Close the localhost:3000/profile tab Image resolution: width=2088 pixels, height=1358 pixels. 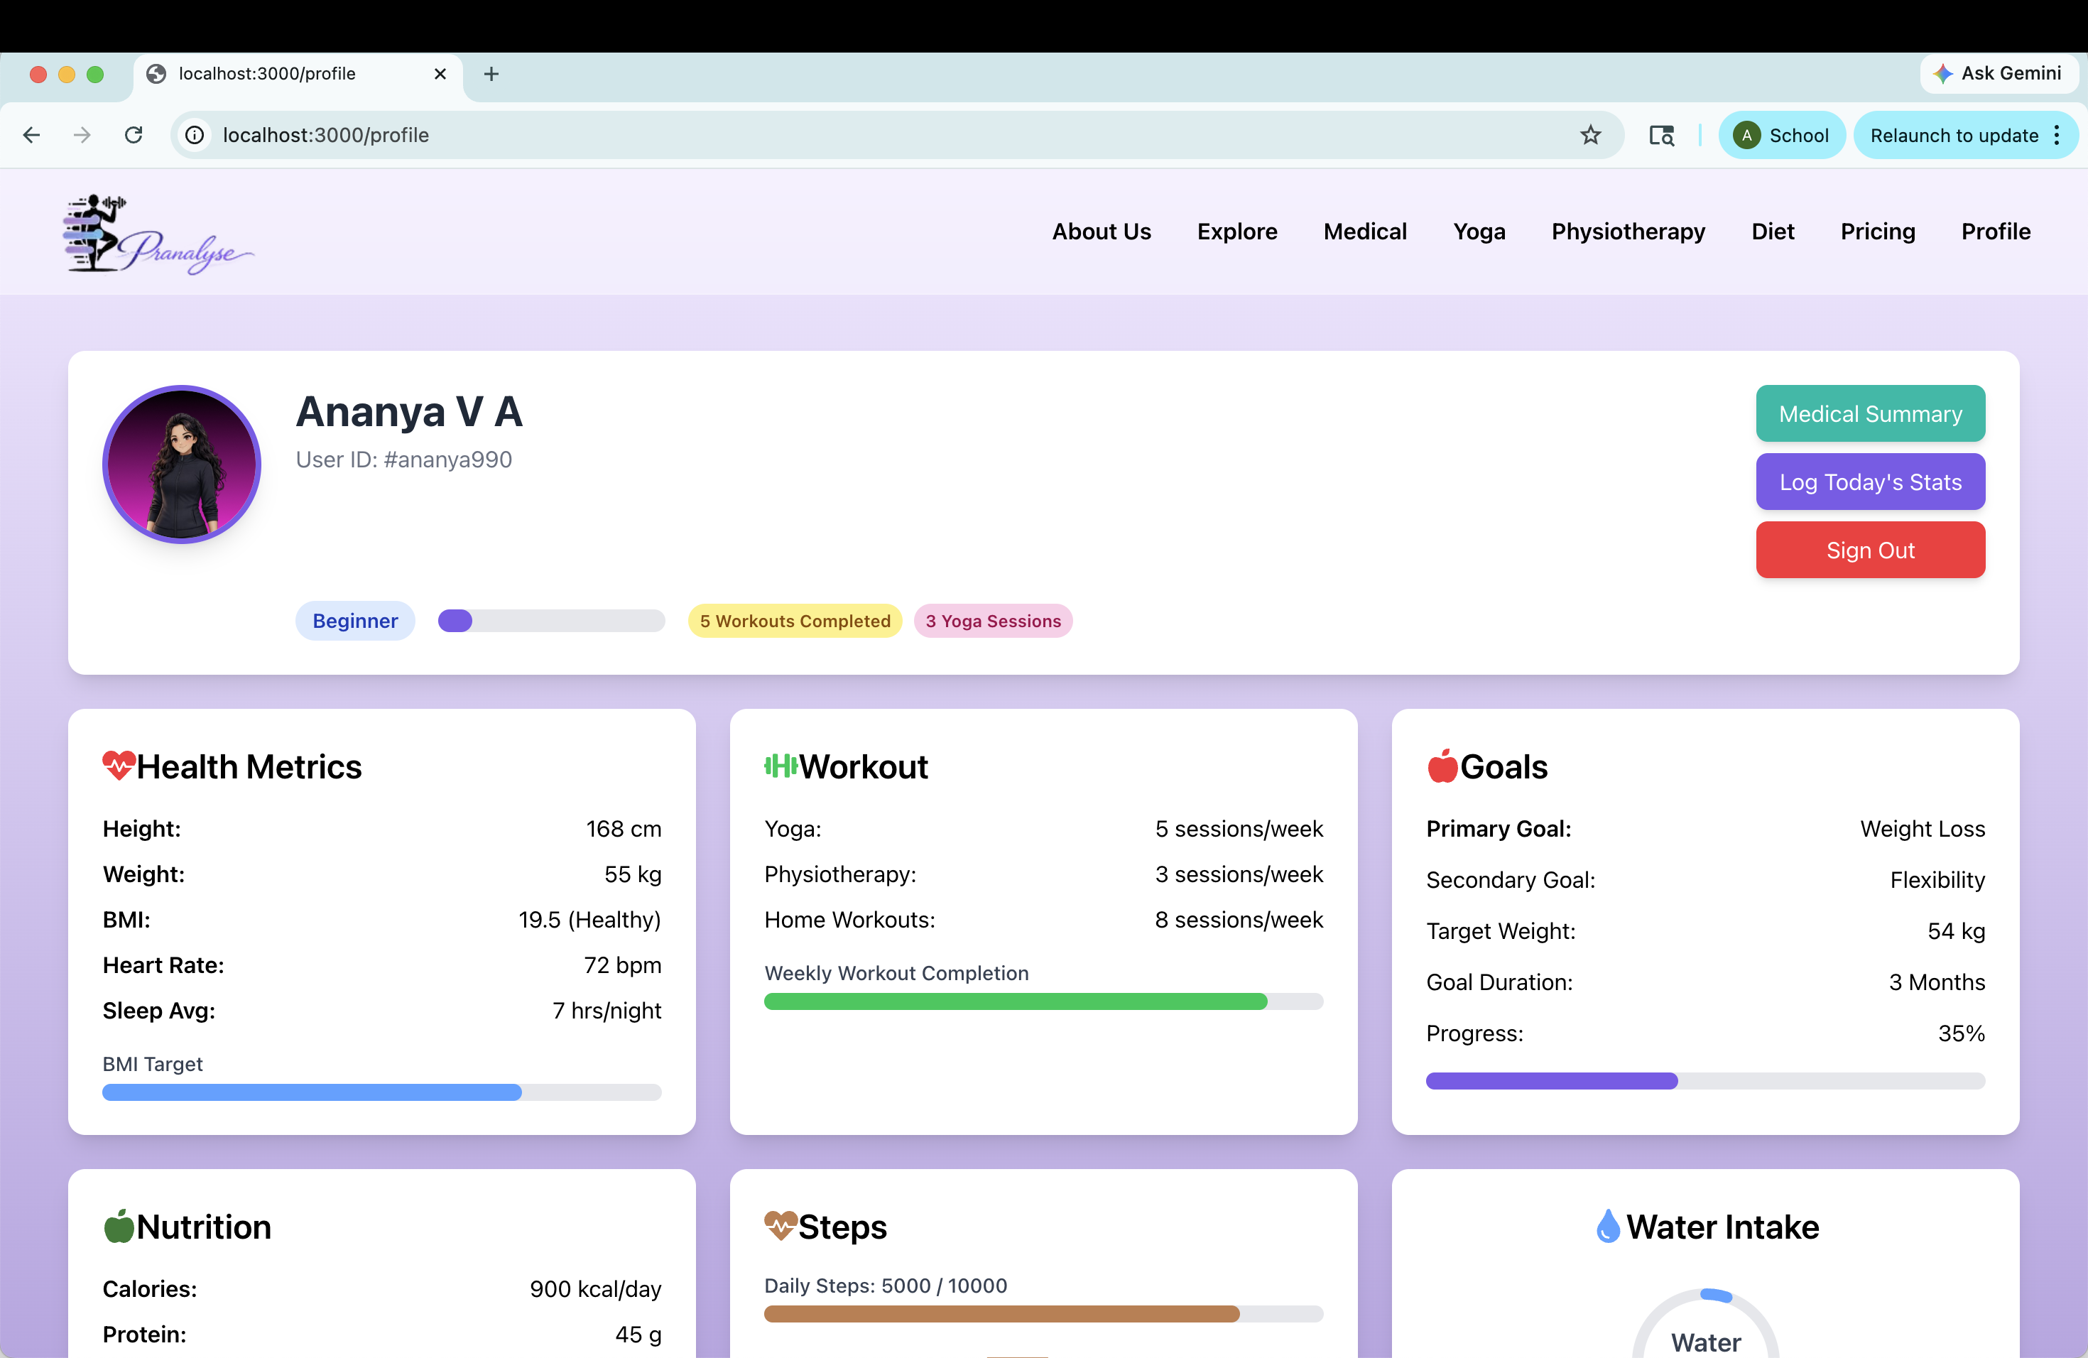click(x=440, y=74)
